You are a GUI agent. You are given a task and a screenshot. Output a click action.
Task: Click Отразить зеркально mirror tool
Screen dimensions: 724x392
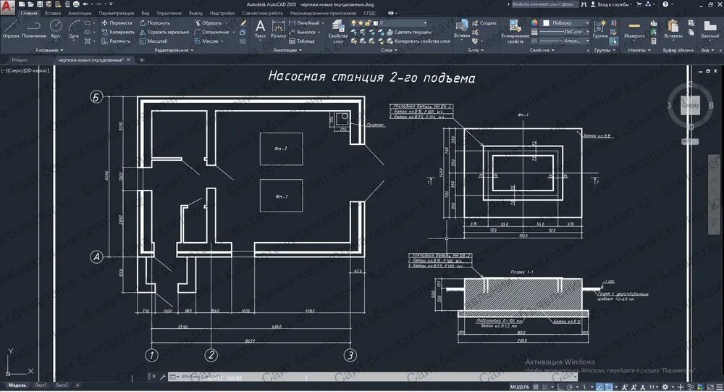(x=164, y=32)
